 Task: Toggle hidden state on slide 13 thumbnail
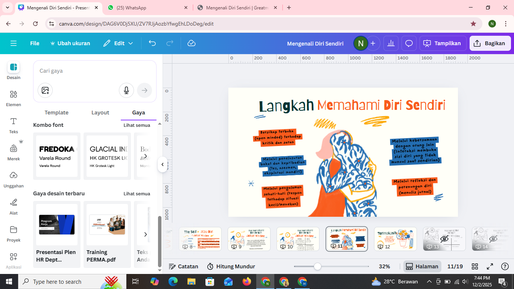444,239
